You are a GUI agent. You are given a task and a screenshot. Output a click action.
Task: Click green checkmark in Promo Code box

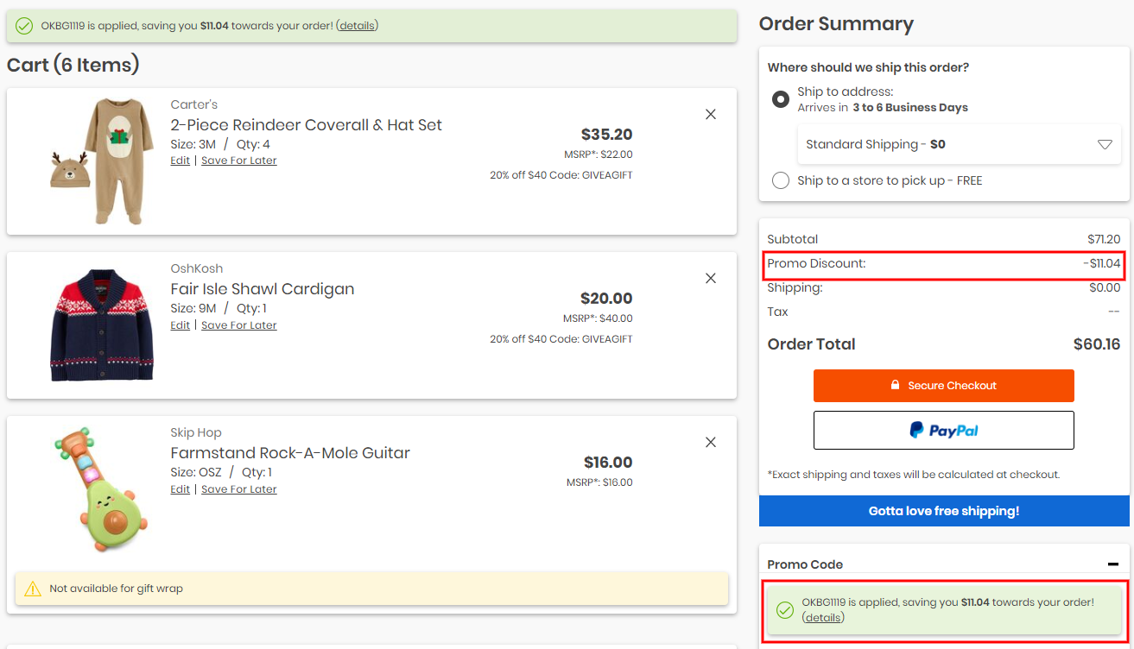[x=784, y=610]
